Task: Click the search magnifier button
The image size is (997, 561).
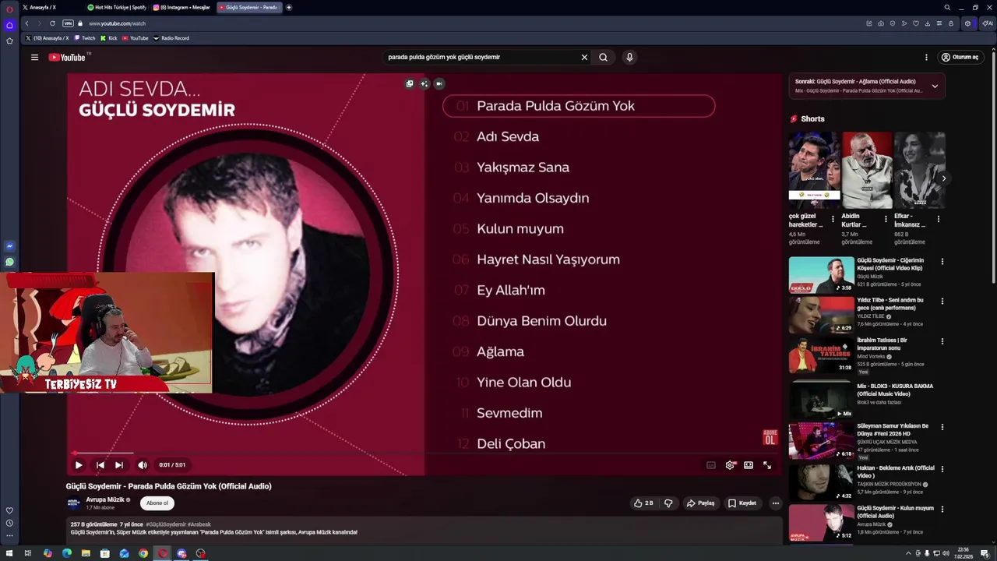Action: tap(603, 57)
